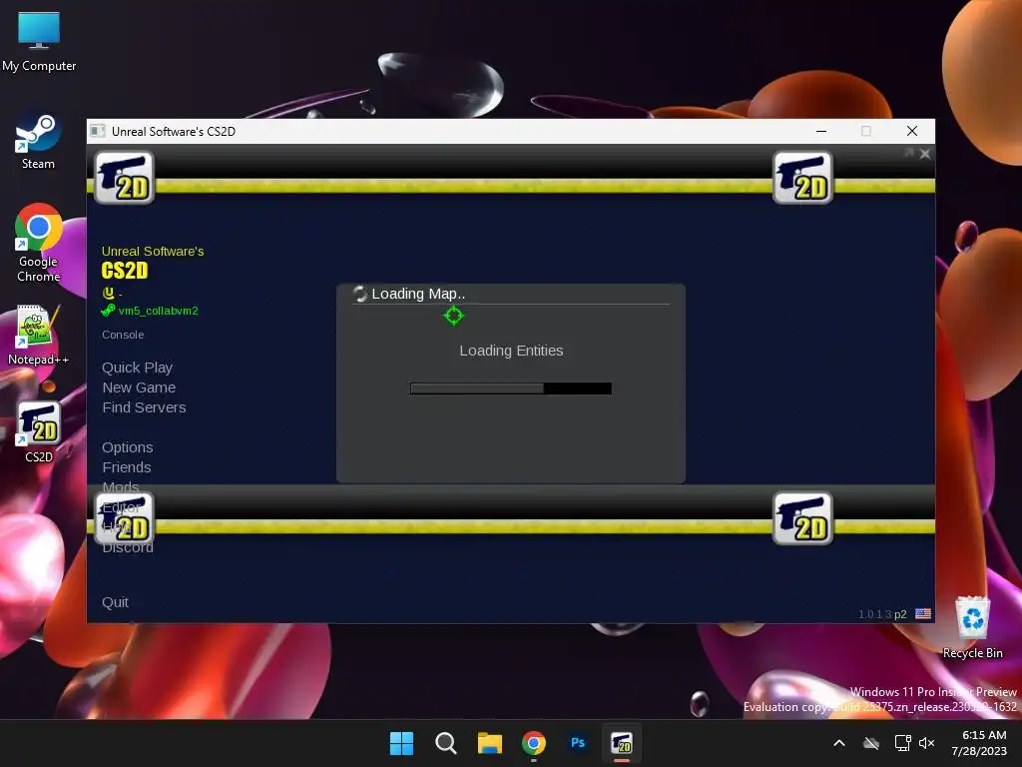Open Notepad++ desktop shortcut

pyautogui.click(x=38, y=335)
